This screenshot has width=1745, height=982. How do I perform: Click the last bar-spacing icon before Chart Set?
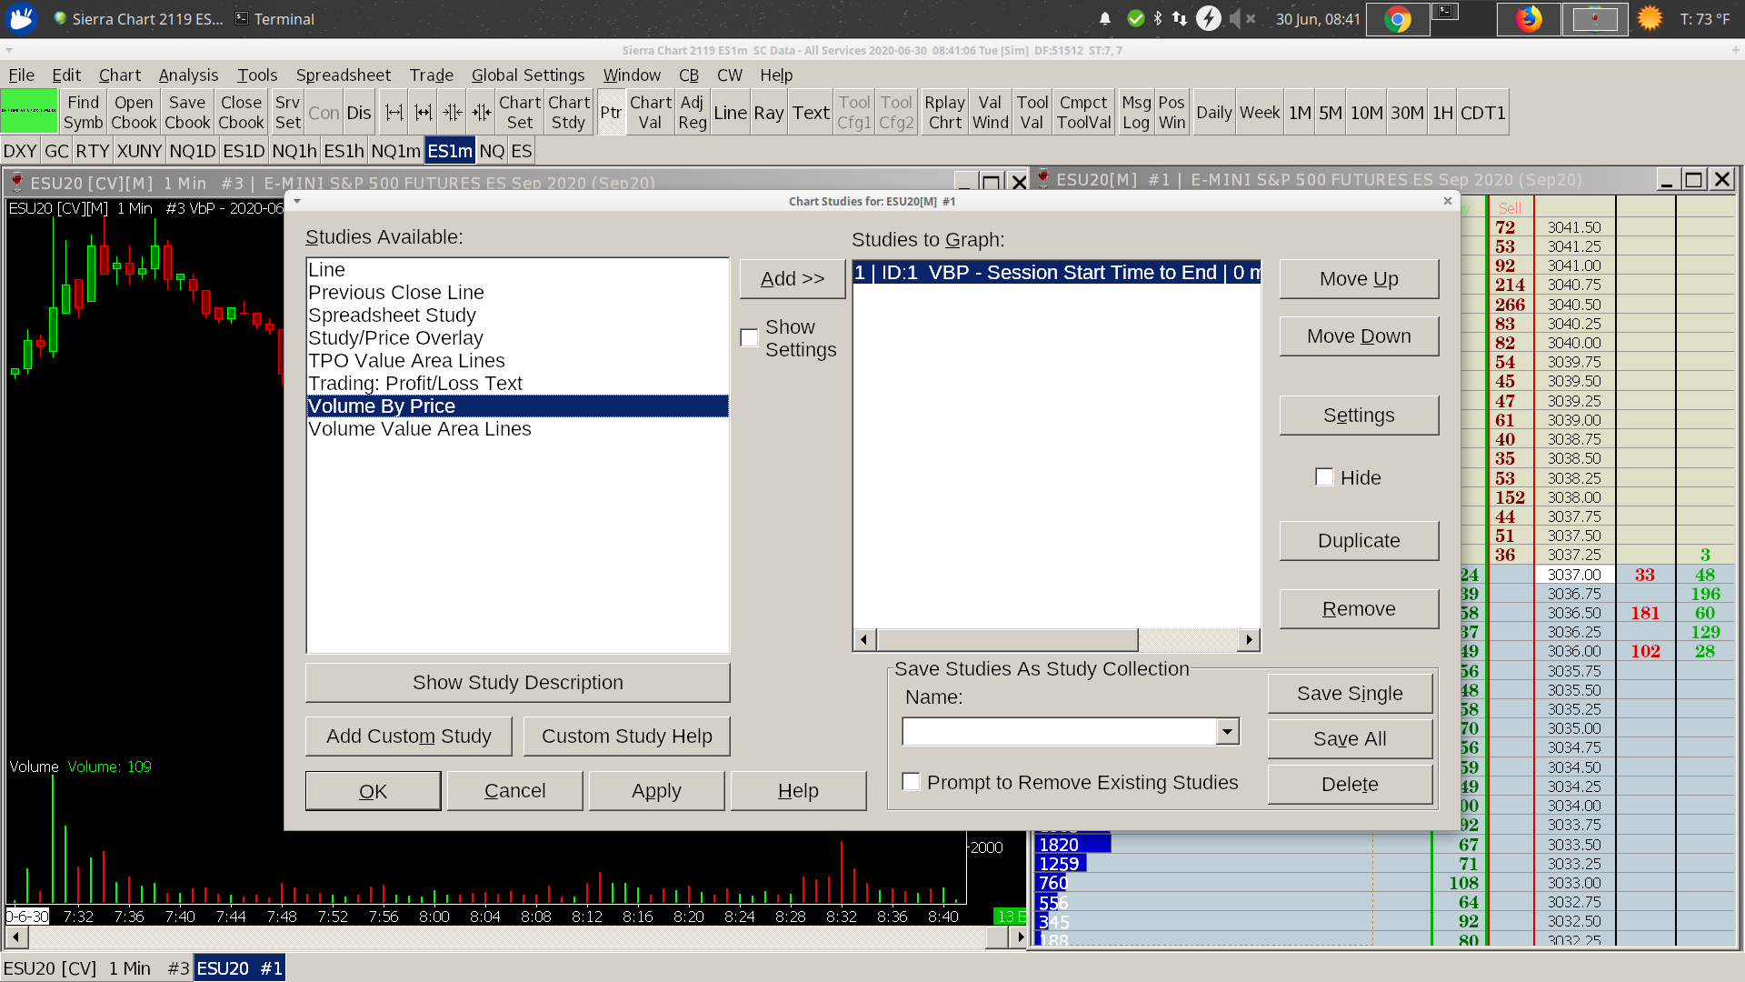[x=482, y=112]
